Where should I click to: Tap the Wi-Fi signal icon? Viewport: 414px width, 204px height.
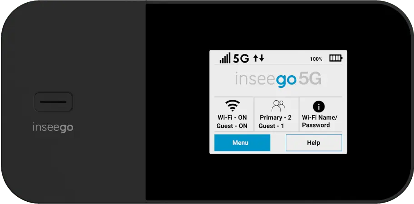(x=233, y=106)
